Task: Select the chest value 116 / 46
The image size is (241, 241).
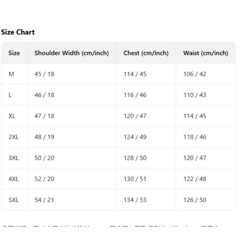Action: pos(135,95)
